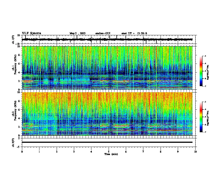Click the ch.1 'Frequency (kHz)' axis label
The image size is (220, 170).
point(16,65)
